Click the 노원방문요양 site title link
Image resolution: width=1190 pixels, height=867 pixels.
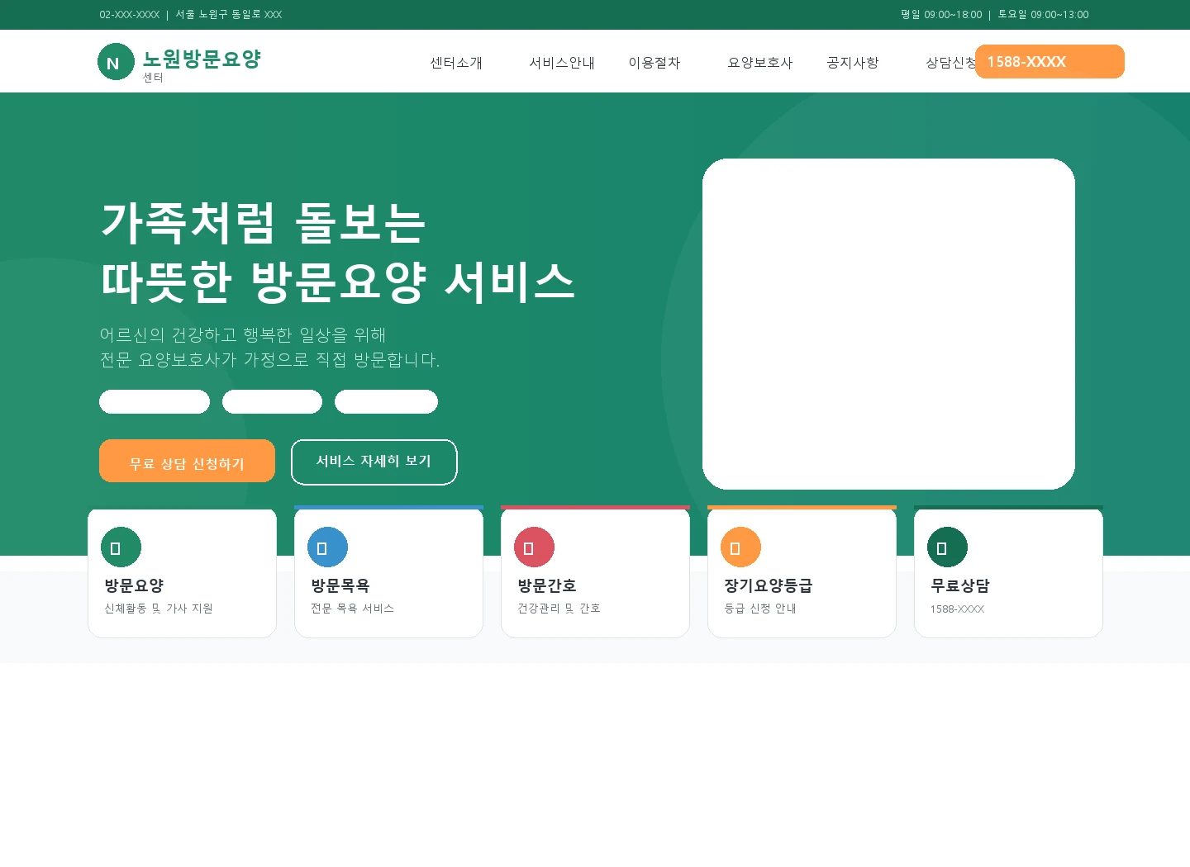coord(202,59)
